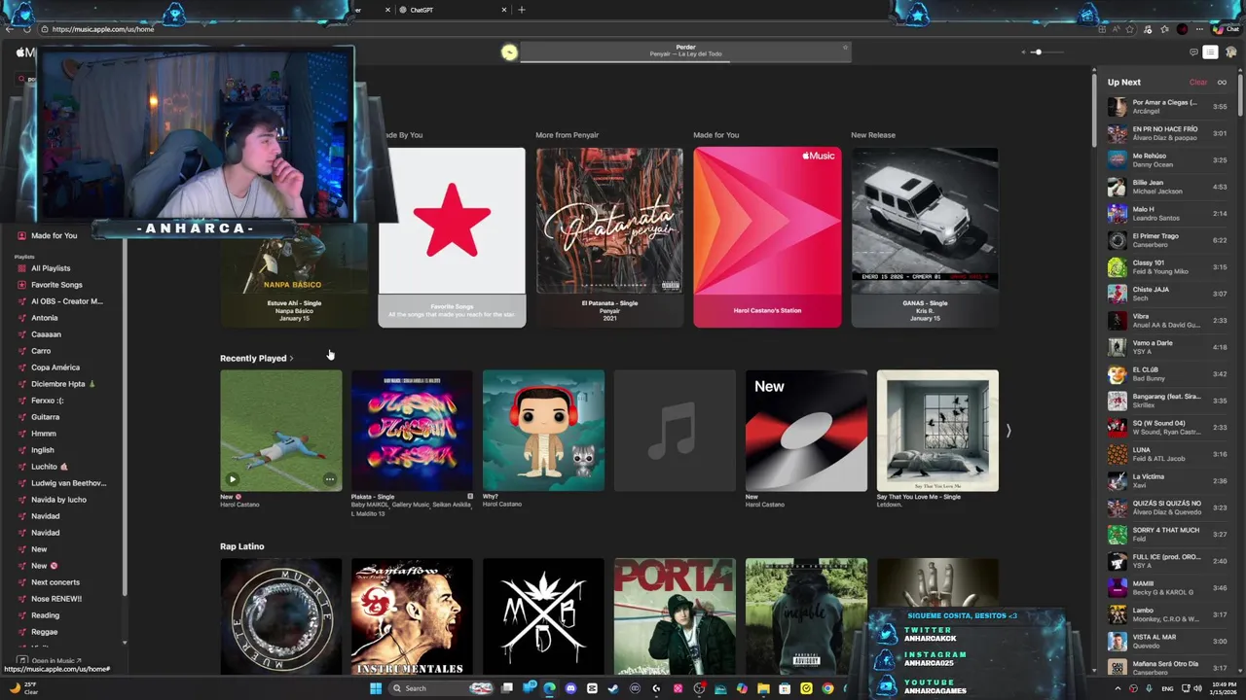Open the Copa América playlist
1246x700 pixels.
(55, 367)
